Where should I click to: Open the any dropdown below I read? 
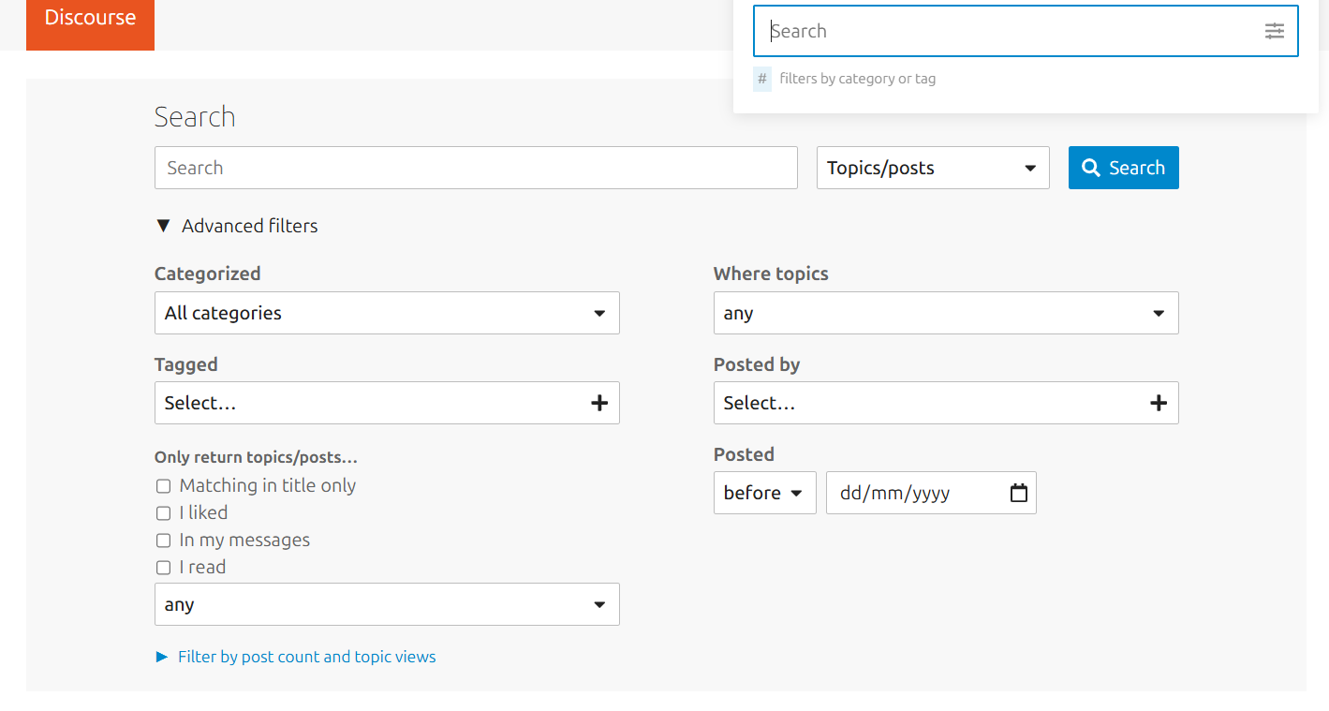(x=387, y=604)
